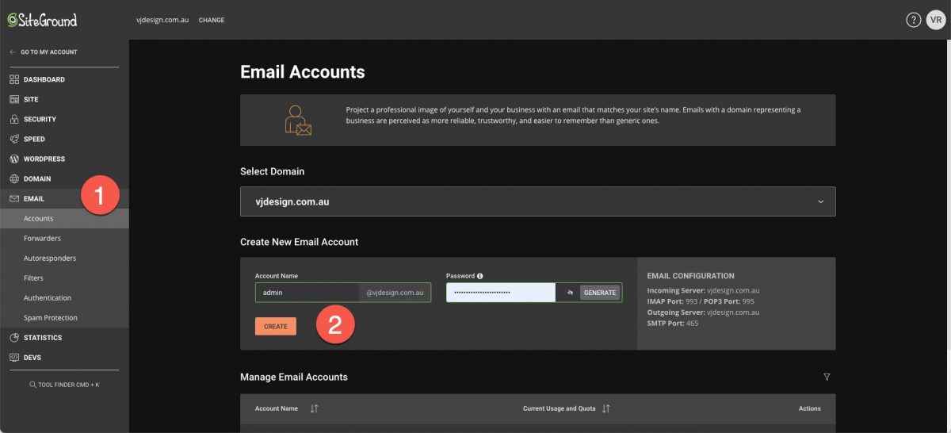Open the filter icon for email accounts

[x=827, y=377]
